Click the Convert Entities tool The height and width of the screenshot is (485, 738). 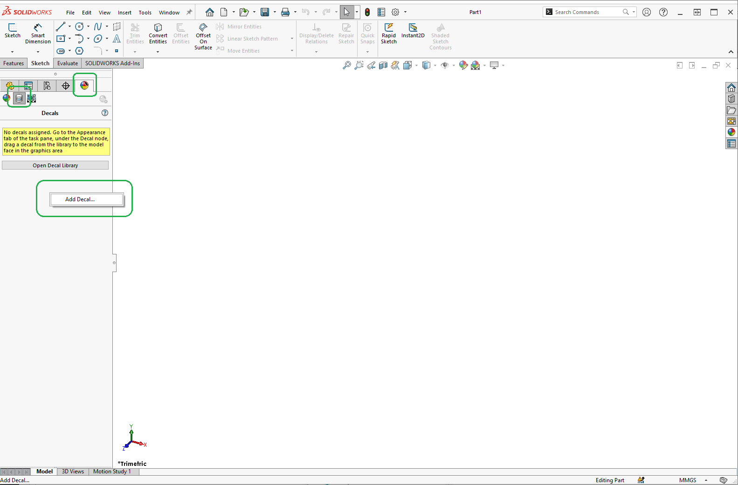(158, 34)
